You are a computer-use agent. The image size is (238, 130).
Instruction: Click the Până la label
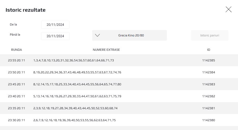click(15, 35)
